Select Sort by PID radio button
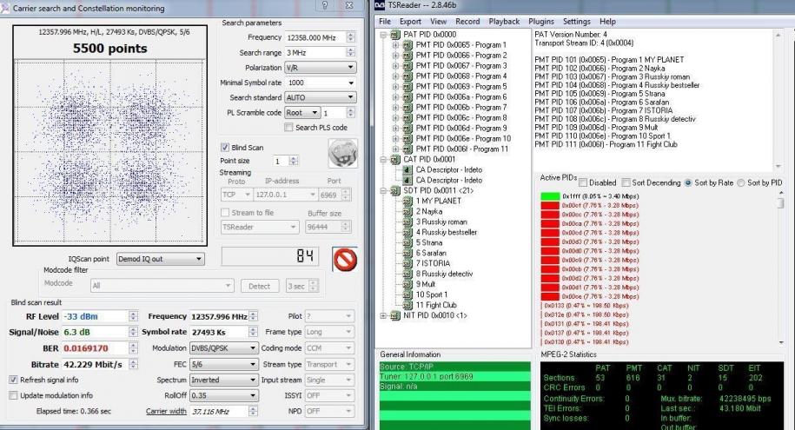The image size is (795, 430). coord(741,182)
